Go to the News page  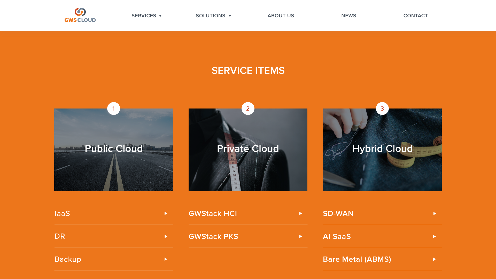click(348, 16)
